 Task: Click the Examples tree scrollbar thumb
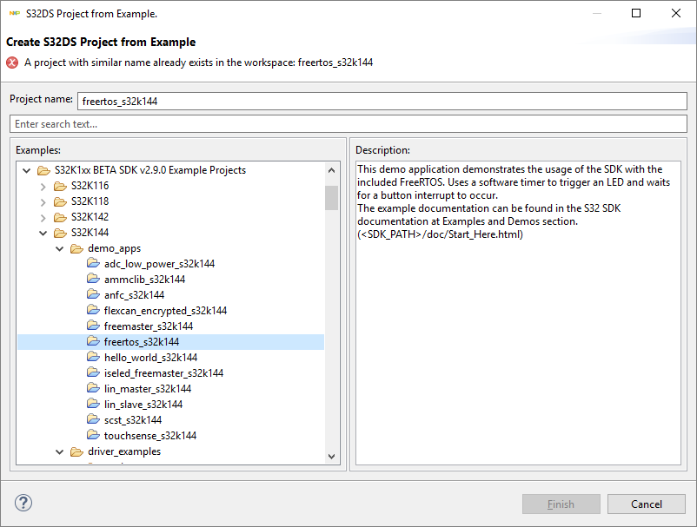331,198
